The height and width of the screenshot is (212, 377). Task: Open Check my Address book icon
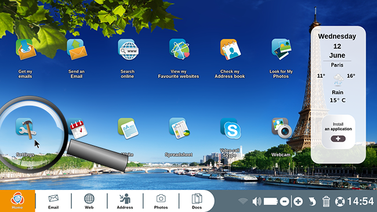click(230, 49)
